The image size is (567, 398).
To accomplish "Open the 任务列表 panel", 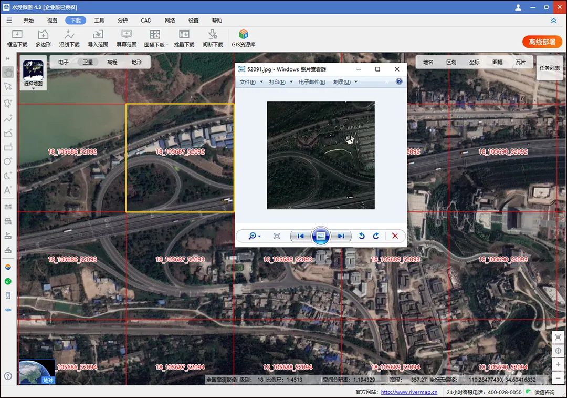I will pos(550,68).
